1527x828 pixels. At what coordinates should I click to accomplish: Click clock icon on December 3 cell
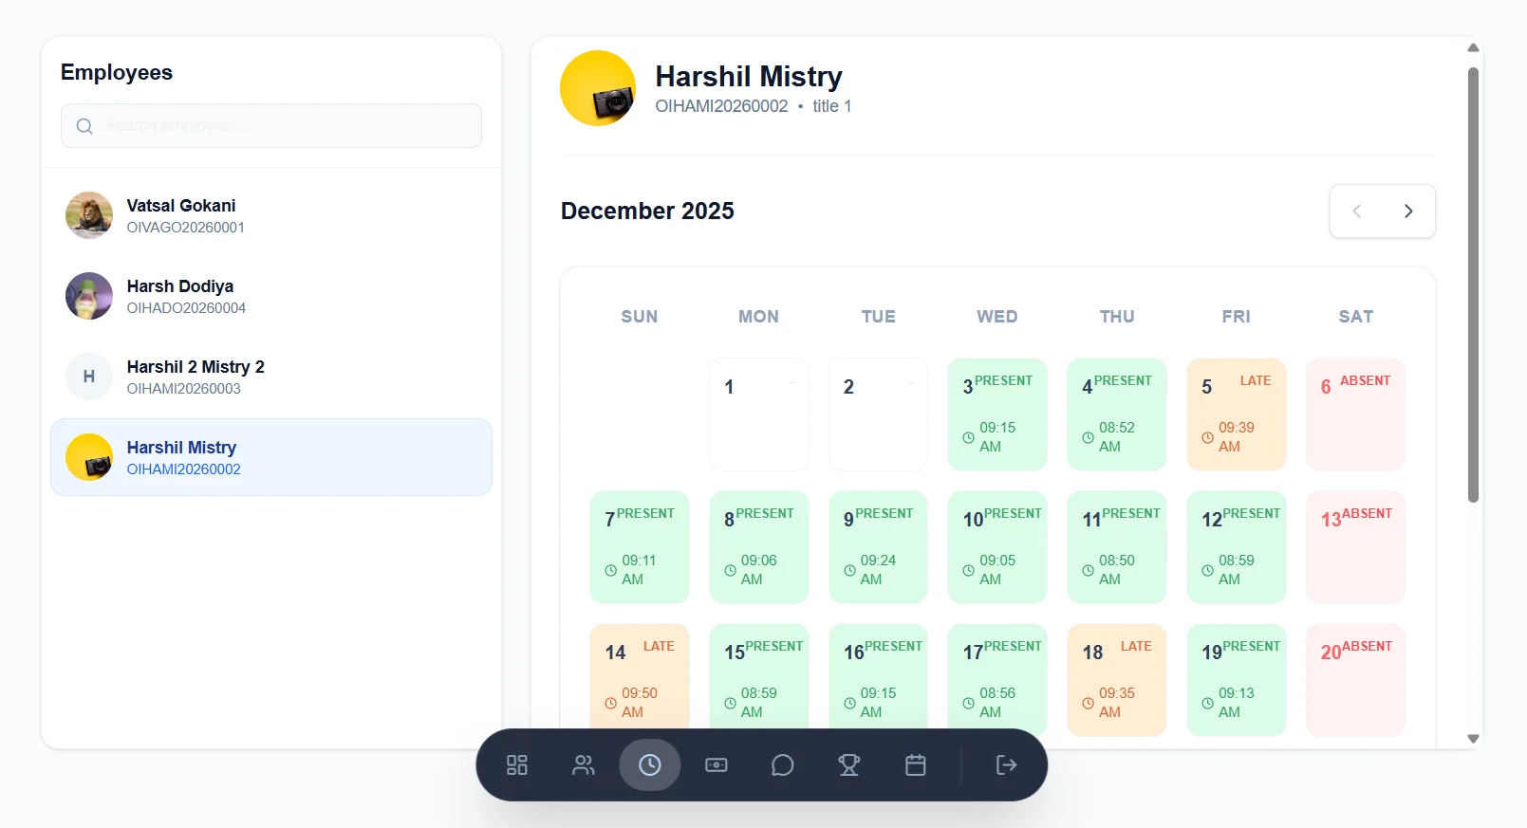point(968,438)
